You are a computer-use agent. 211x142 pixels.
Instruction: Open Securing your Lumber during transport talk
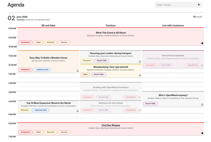coord(111,53)
